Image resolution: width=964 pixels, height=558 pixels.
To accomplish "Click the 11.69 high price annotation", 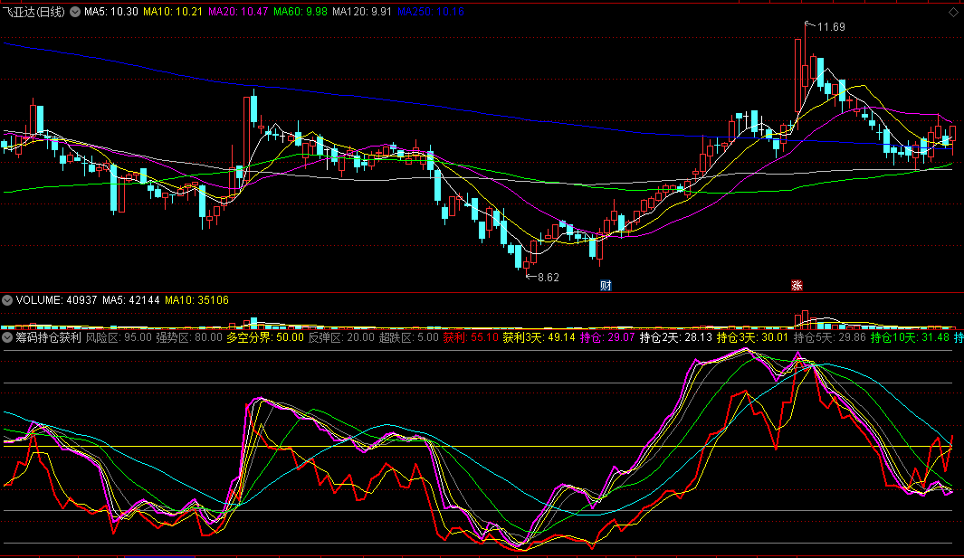I will pos(831,27).
